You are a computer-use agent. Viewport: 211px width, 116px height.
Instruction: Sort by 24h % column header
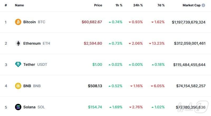tap(138, 5)
